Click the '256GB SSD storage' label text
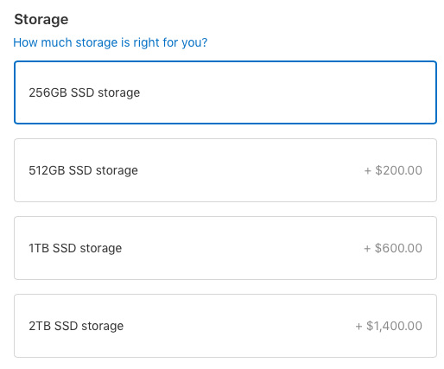 85,92
